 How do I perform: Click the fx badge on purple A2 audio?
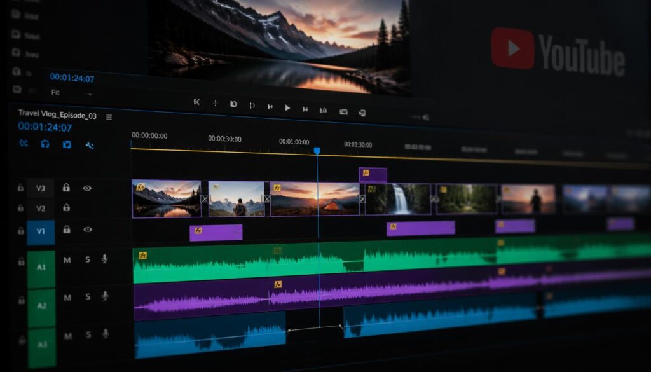click(x=278, y=284)
